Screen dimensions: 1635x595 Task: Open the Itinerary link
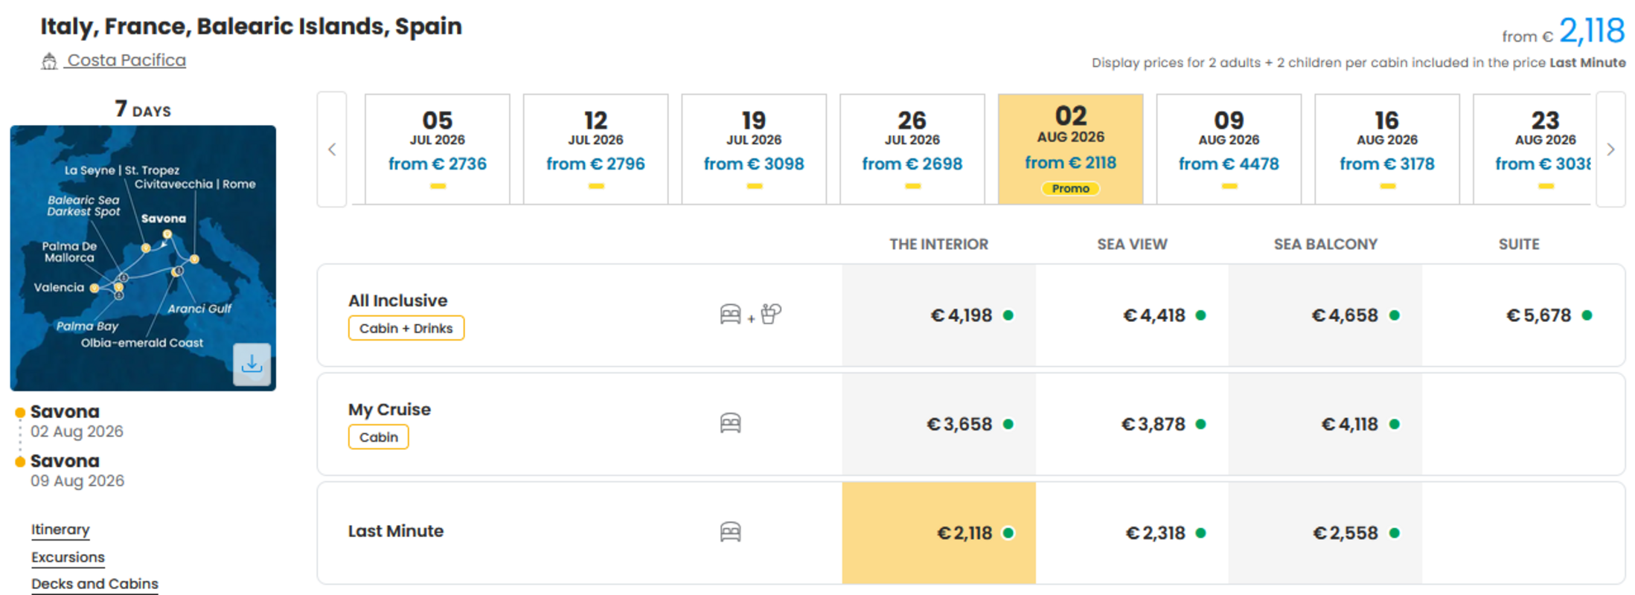(x=60, y=530)
